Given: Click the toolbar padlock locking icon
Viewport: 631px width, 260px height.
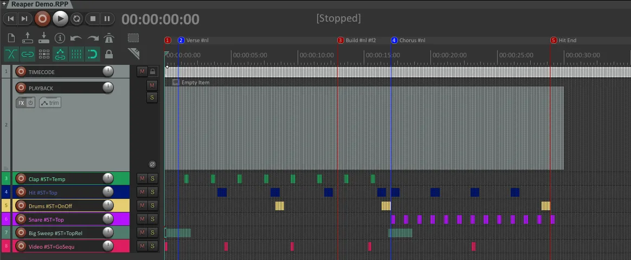Looking at the screenshot, I should (x=109, y=54).
